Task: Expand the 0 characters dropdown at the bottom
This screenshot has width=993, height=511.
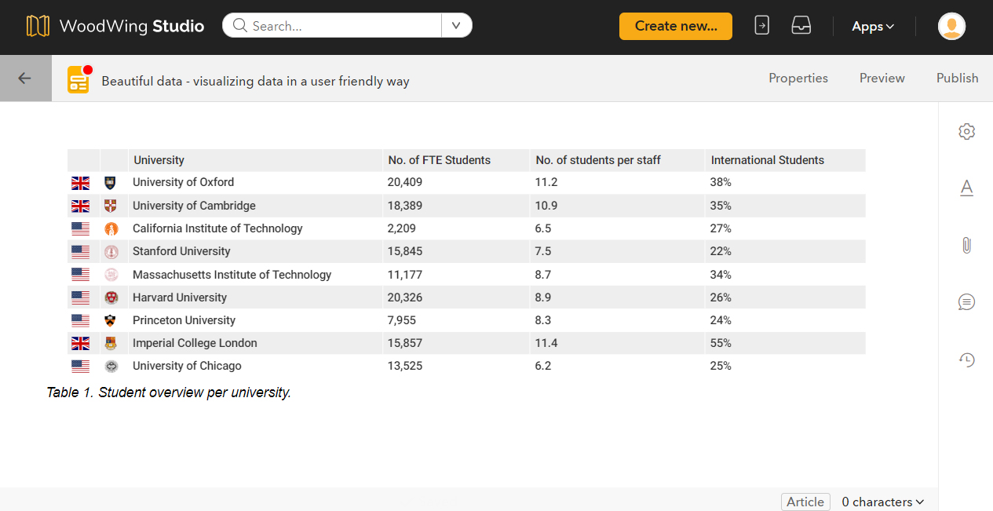Action: point(882,502)
